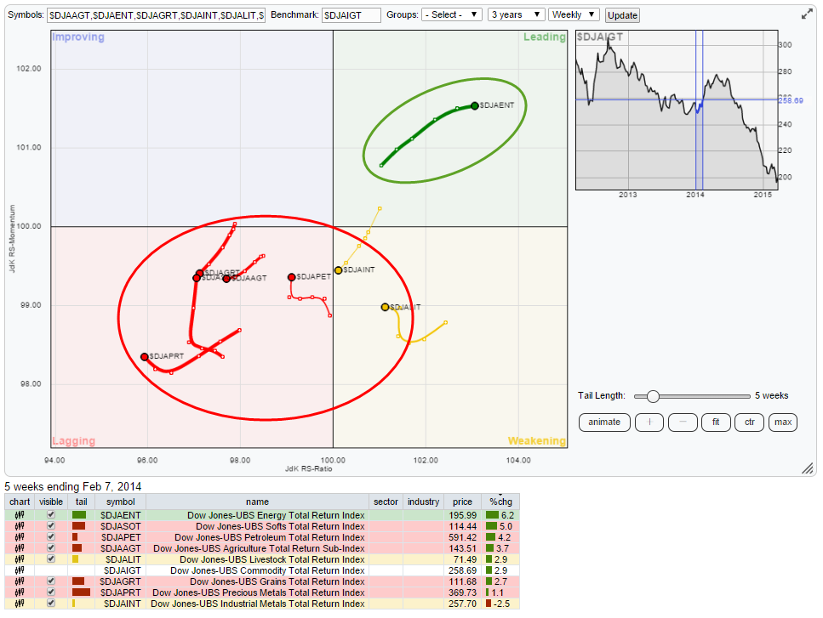The width and height of the screenshot is (823, 618).
Task: Open chart icon for $DJAGRT row
Action: click(20, 581)
